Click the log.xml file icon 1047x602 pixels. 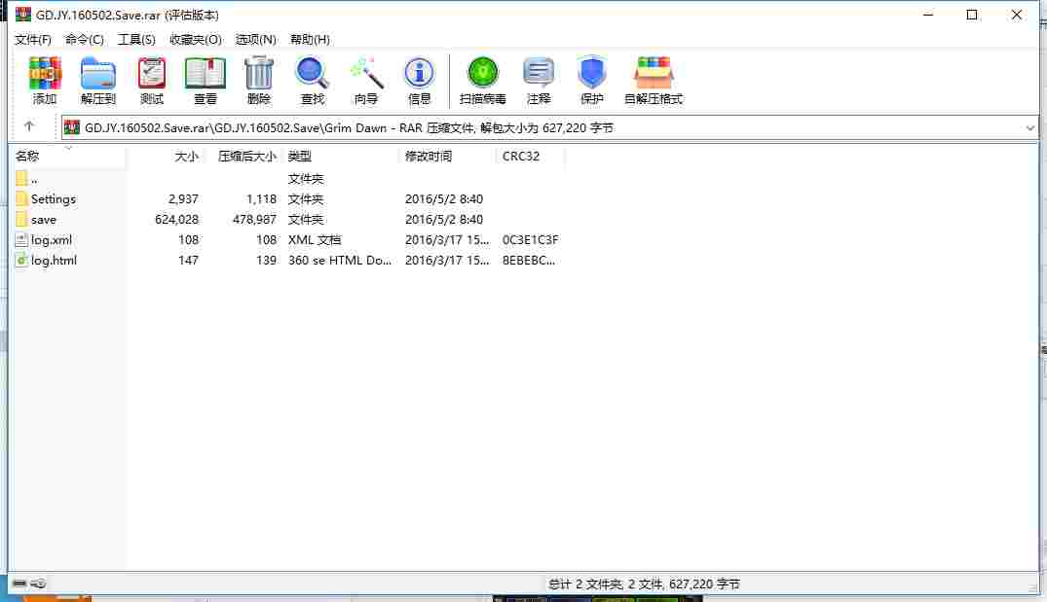pos(21,240)
